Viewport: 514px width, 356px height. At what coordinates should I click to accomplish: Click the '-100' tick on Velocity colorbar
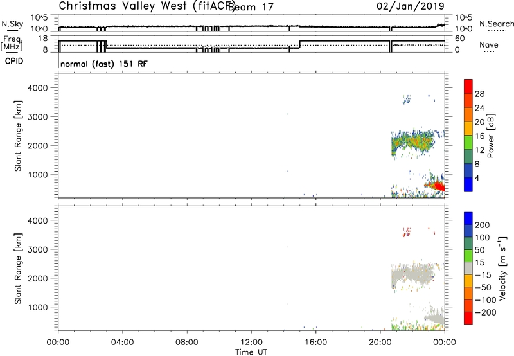pyautogui.click(x=486, y=300)
